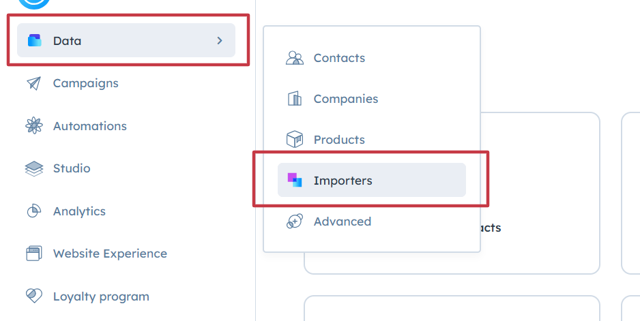Click the Data cube icon in sidebar
The height and width of the screenshot is (321, 640).
tap(34, 41)
